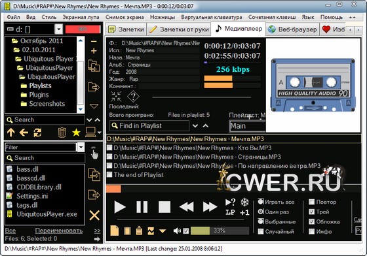The height and width of the screenshot is (256, 367).
Task: Open the Помощь menu
Action: click(332, 17)
